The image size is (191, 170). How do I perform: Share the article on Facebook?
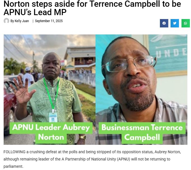click(164, 23)
